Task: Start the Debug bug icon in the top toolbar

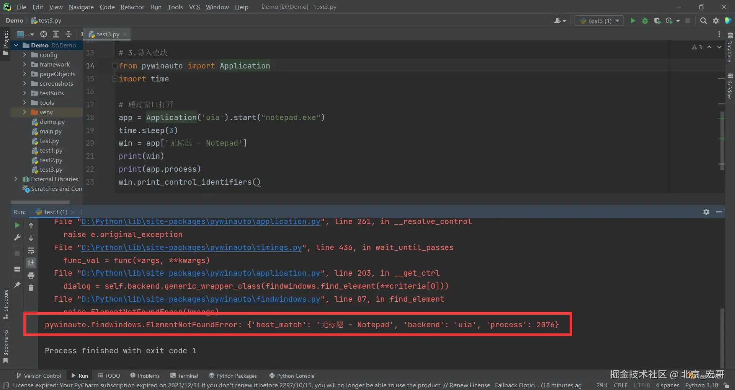Action: point(645,21)
